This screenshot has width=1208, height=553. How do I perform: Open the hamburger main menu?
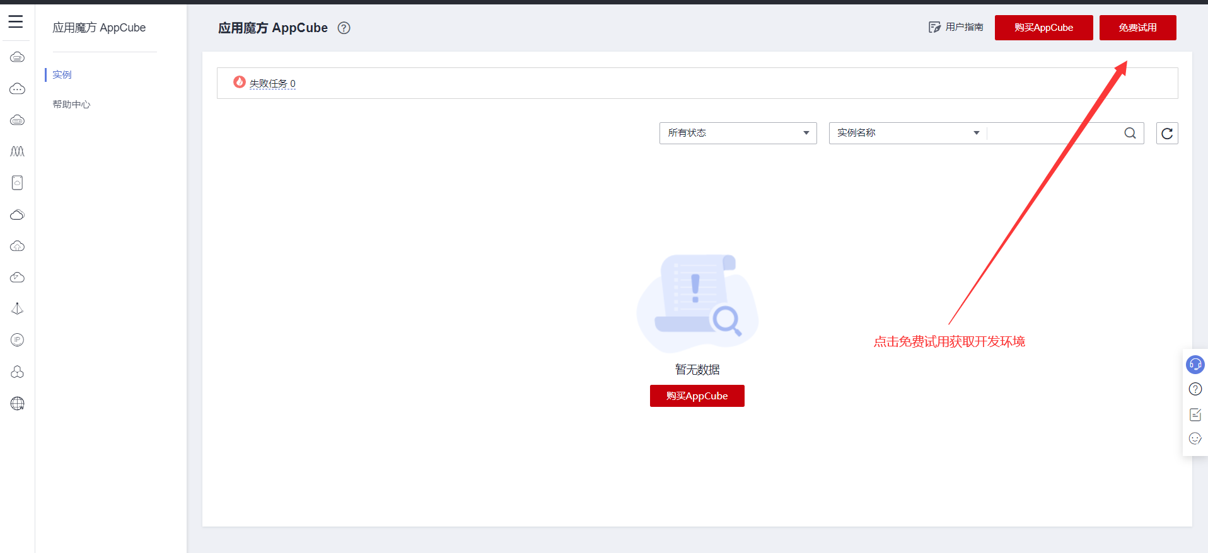point(16,21)
